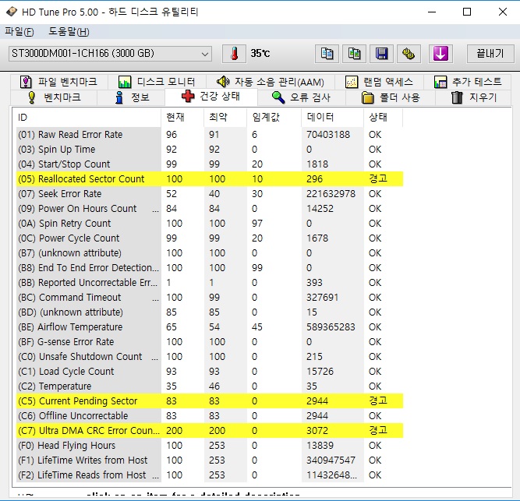Select the (0A) Spin Retry Count row
The width and height of the screenshot is (520, 501).
[x=210, y=224]
